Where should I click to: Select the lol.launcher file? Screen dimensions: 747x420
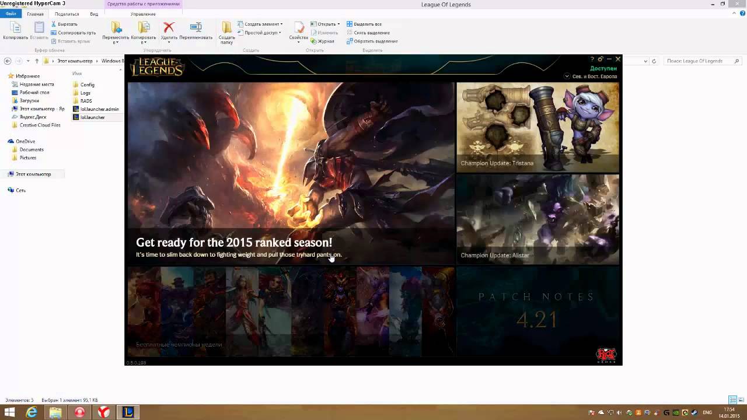tap(92, 117)
